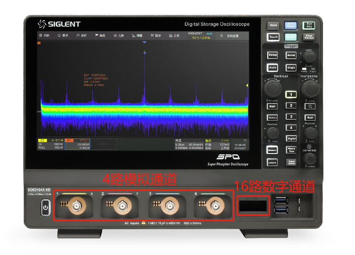355x255 pixels.
Task: Click the teal Default button
Action: tap(291, 37)
